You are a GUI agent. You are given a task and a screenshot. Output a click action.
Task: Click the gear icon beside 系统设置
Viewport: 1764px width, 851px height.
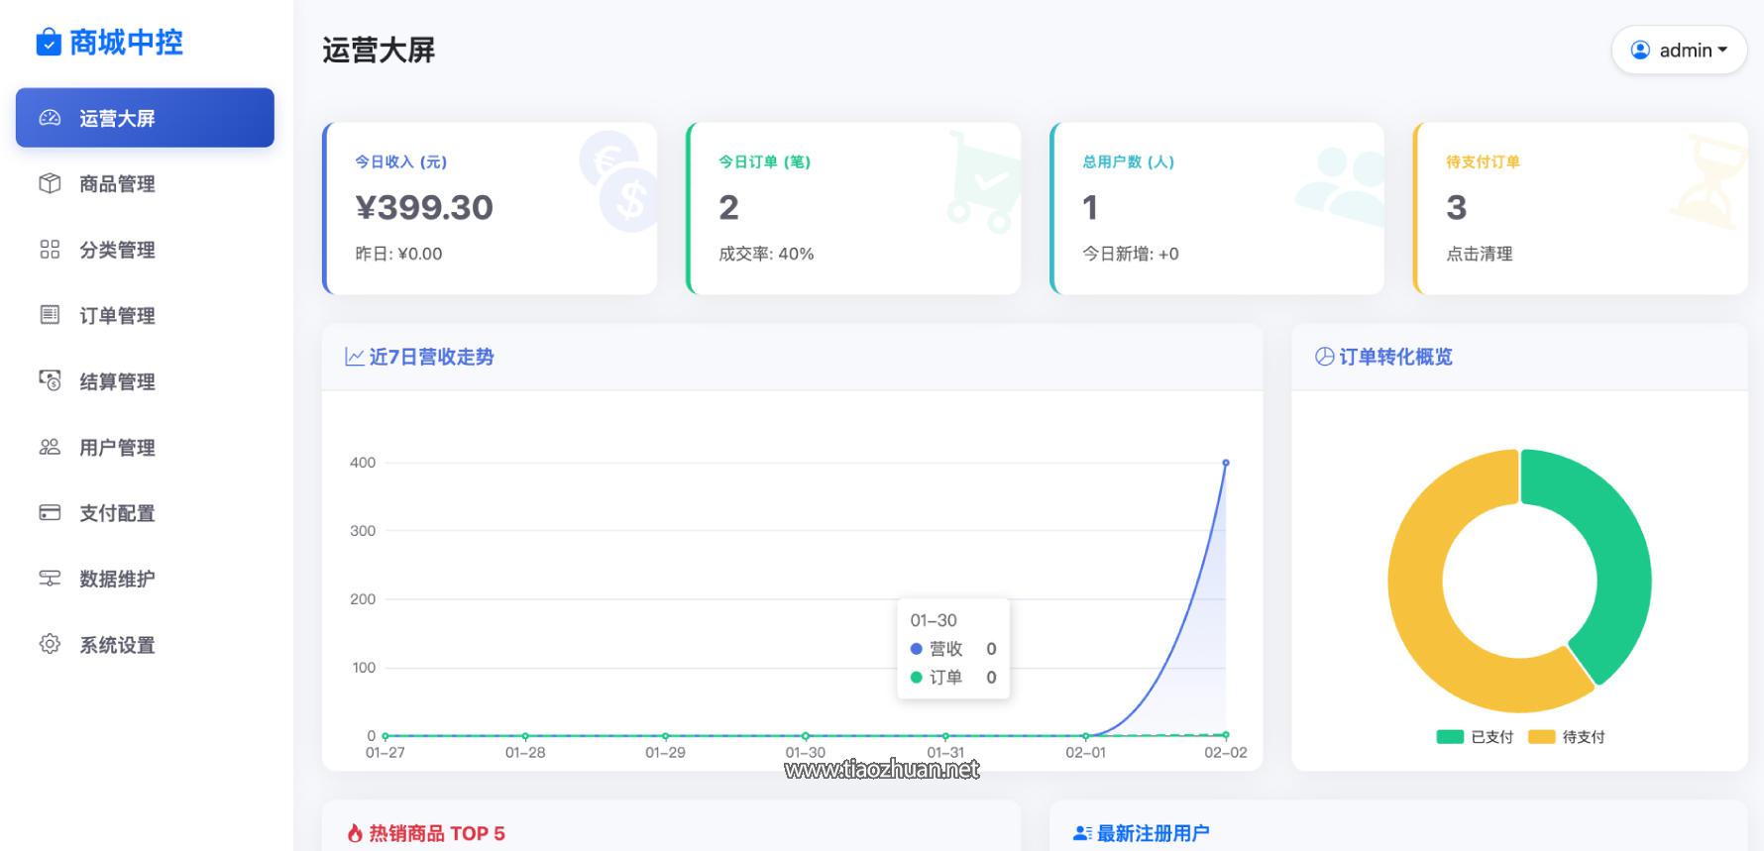point(50,644)
